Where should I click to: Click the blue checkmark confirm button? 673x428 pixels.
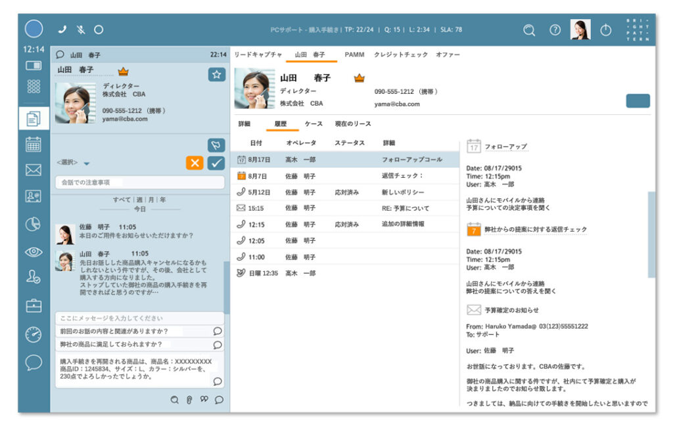tap(216, 163)
